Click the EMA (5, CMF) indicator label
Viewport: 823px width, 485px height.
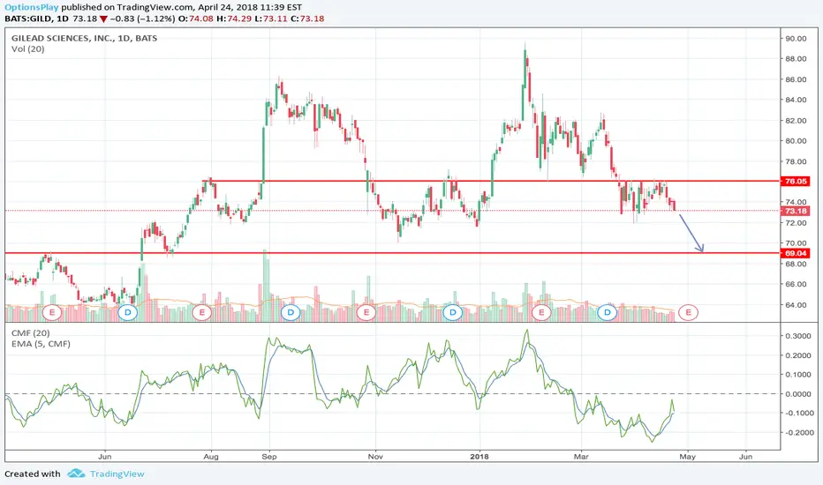41,344
